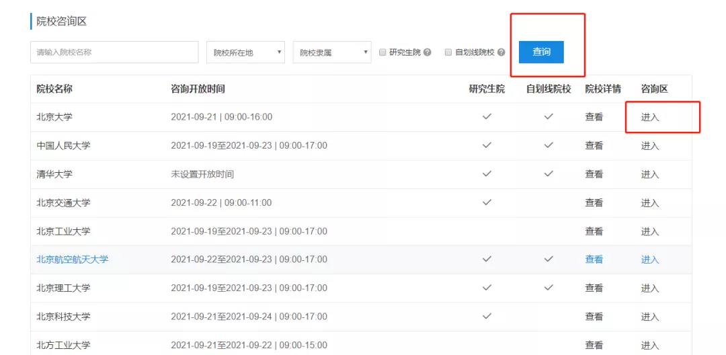Enter 清华大学 consultation area
The image size is (726, 355).
click(x=649, y=174)
